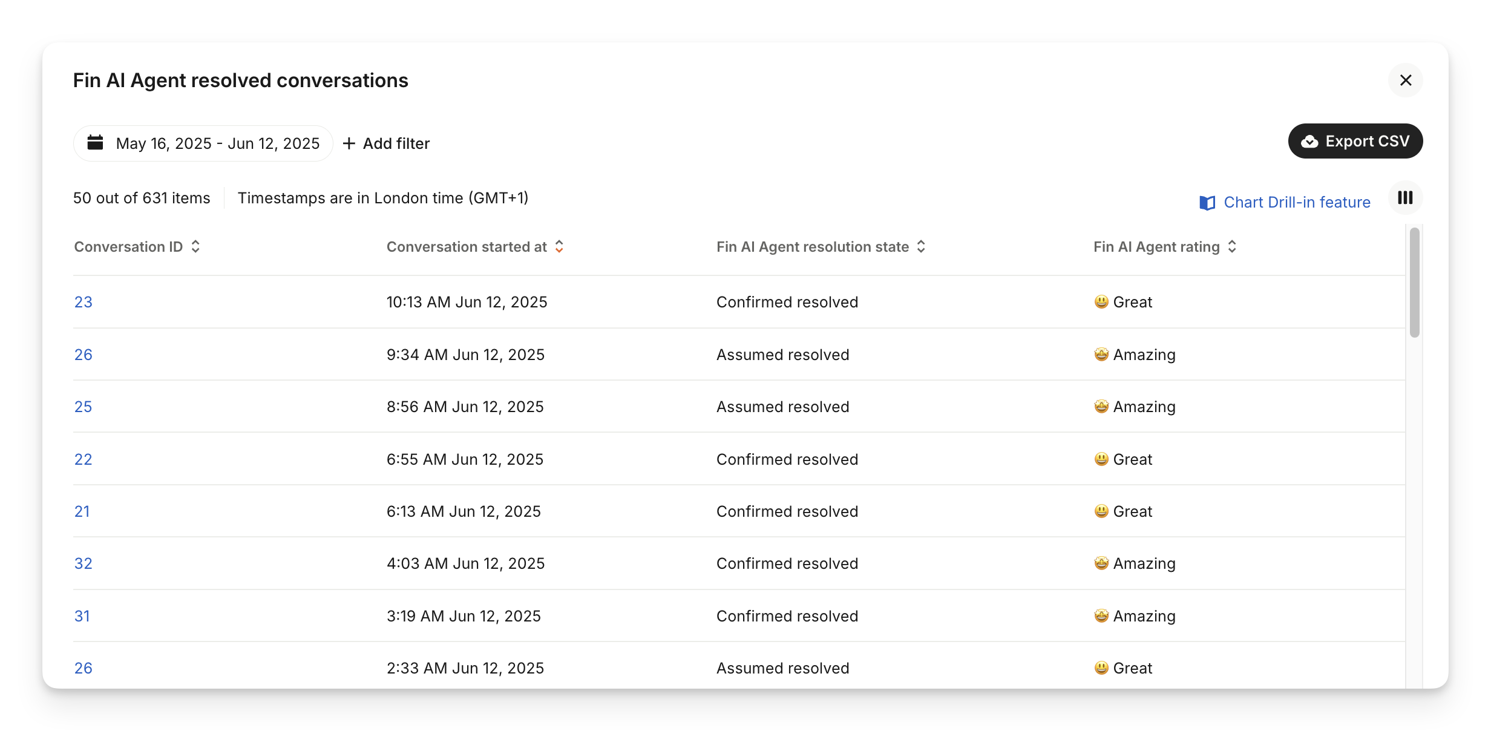Image resolution: width=1491 pixels, height=731 pixels.
Task: Open conversation 31 from 3:19 AM
Action: coord(82,616)
